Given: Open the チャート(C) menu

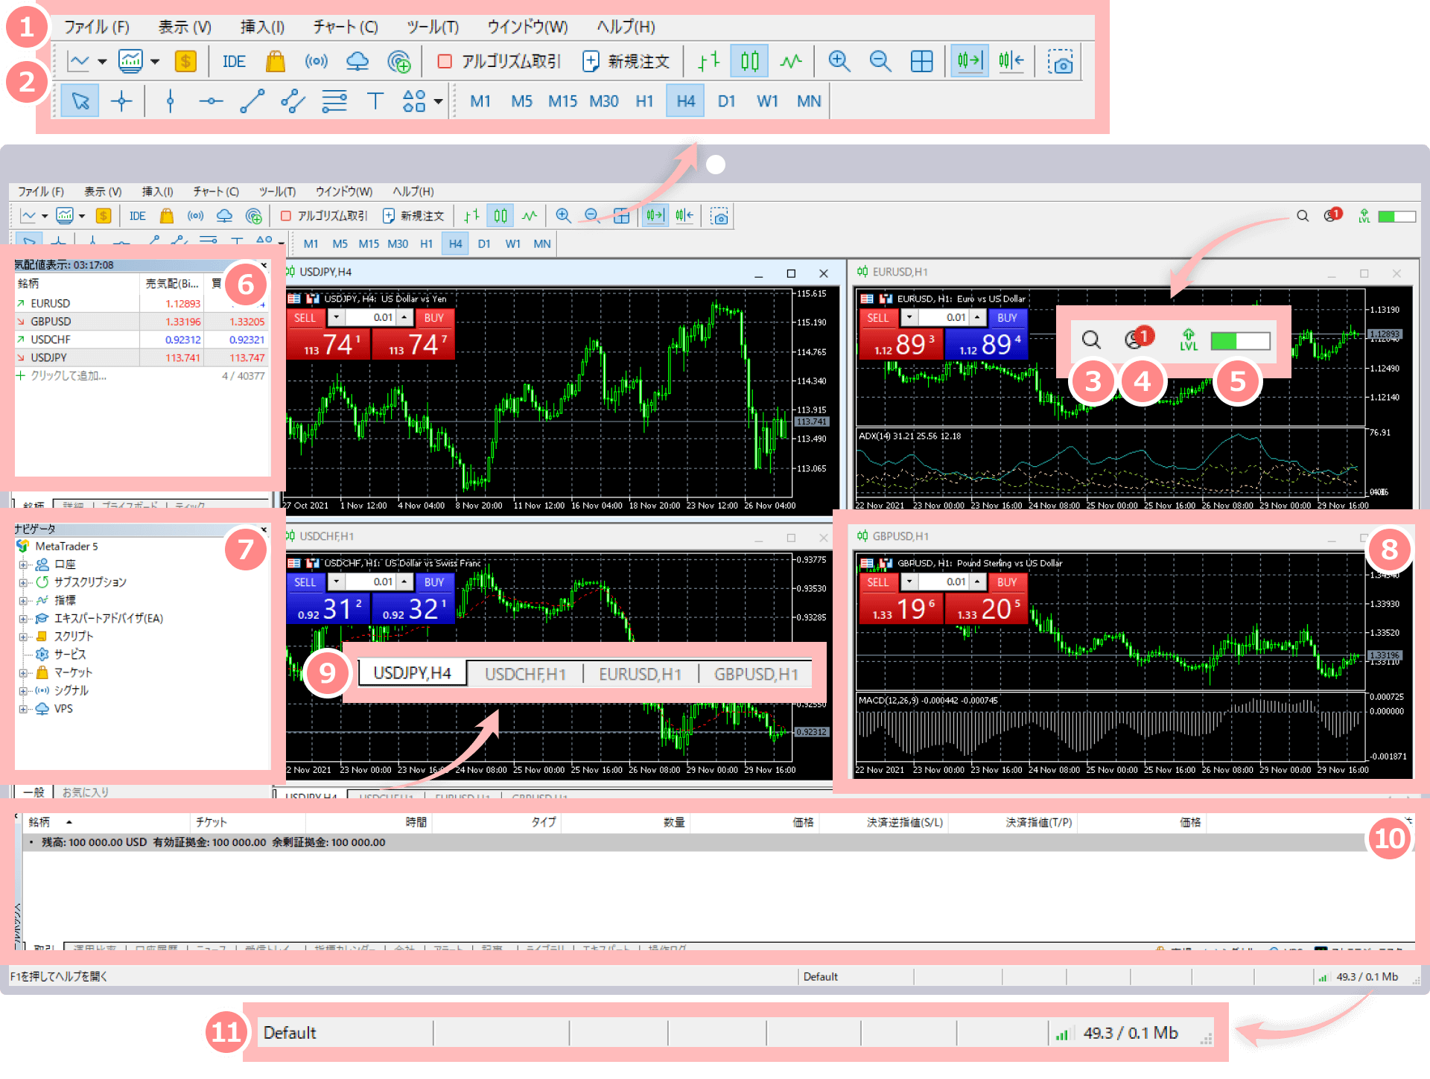Looking at the screenshot, I should [x=345, y=27].
